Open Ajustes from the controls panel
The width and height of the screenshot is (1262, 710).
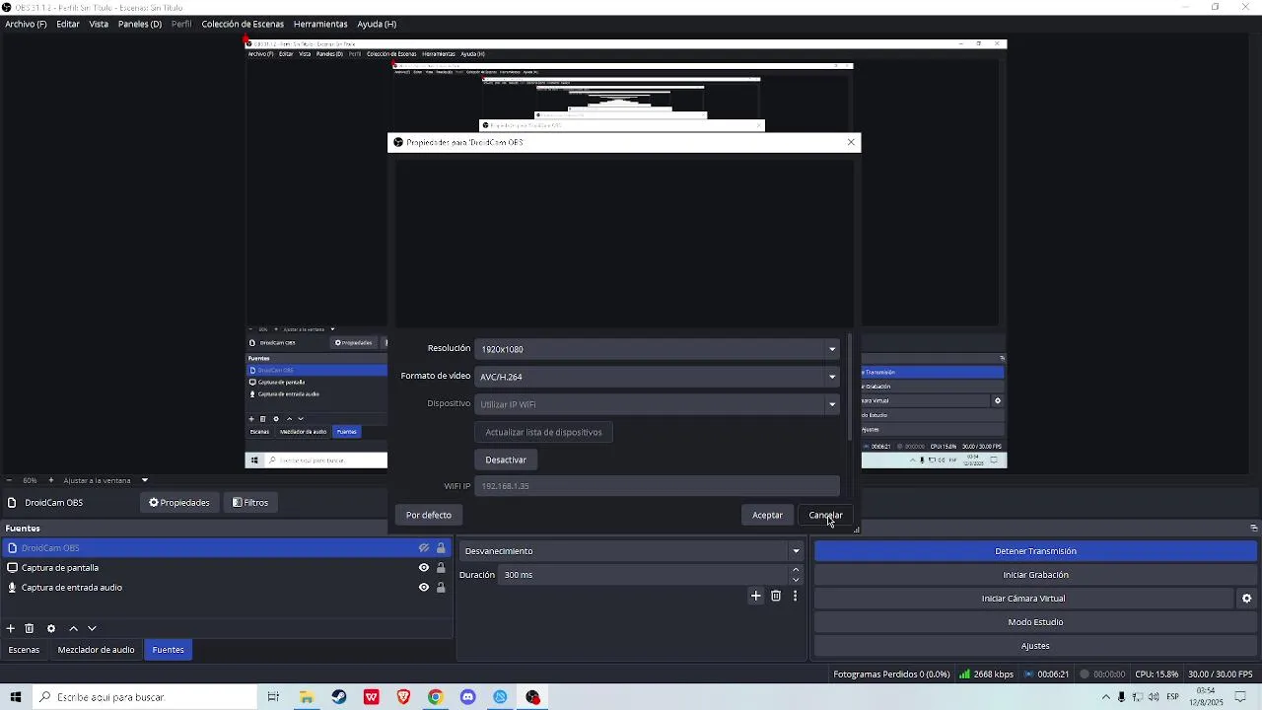(1035, 646)
